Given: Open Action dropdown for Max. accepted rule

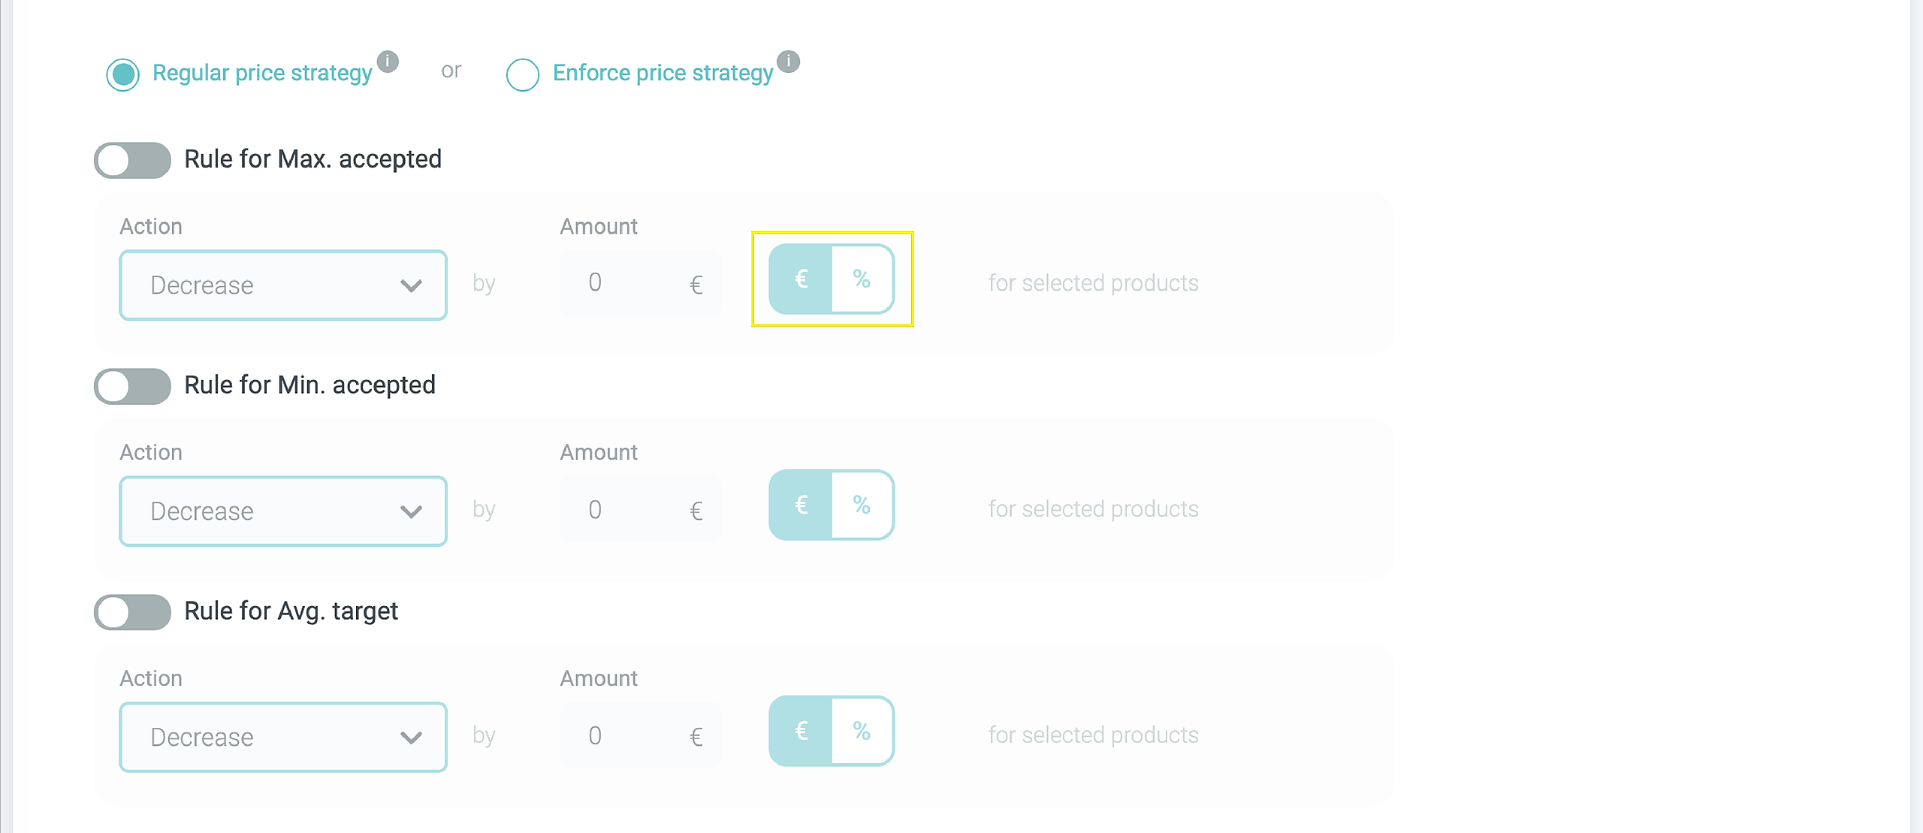Looking at the screenshot, I should tap(283, 285).
